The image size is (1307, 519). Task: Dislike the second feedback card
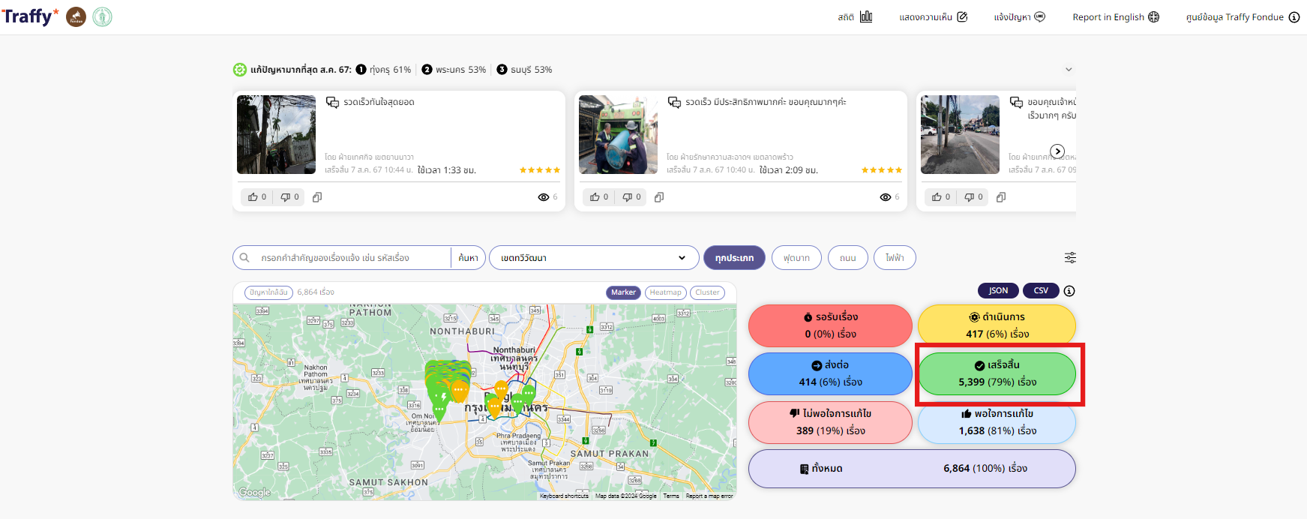[631, 197]
